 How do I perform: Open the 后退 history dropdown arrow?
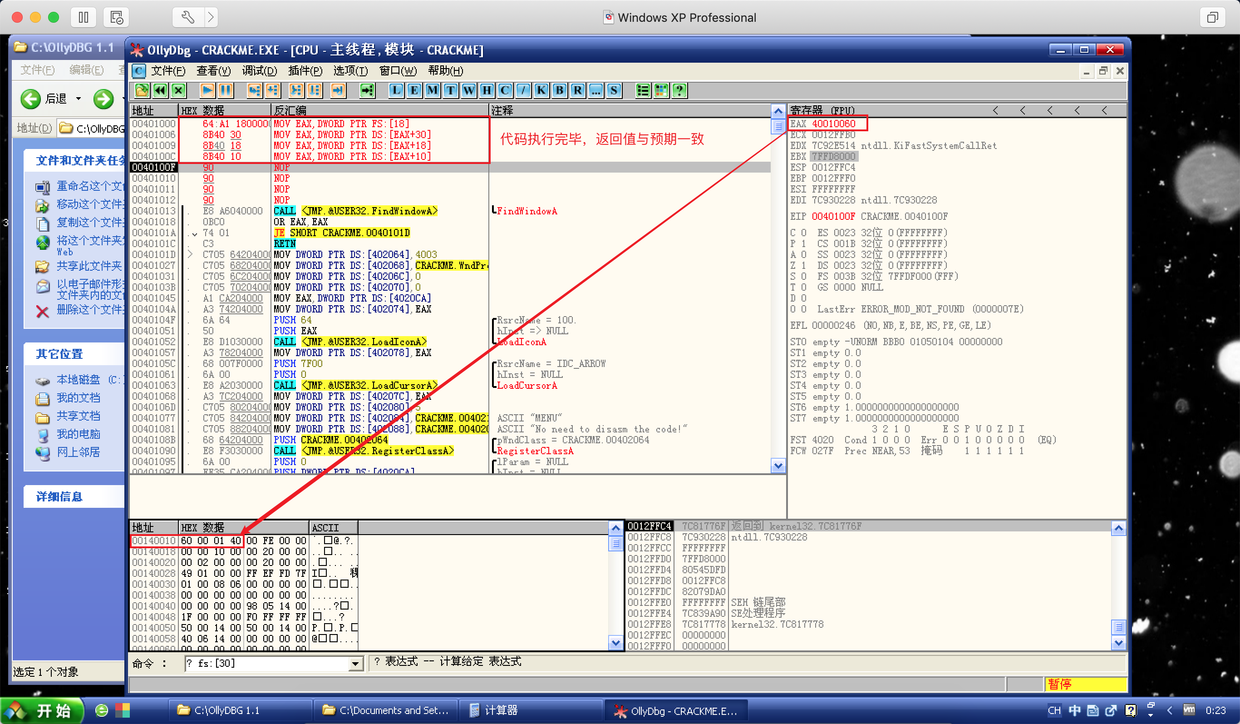click(78, 99)
